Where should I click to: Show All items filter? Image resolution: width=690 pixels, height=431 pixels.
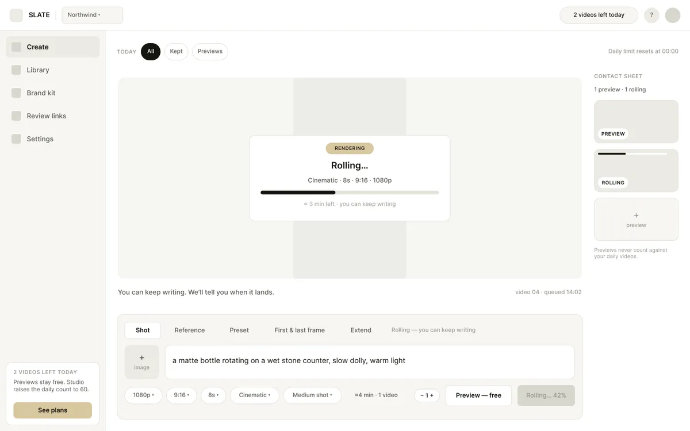coord(151,52)
